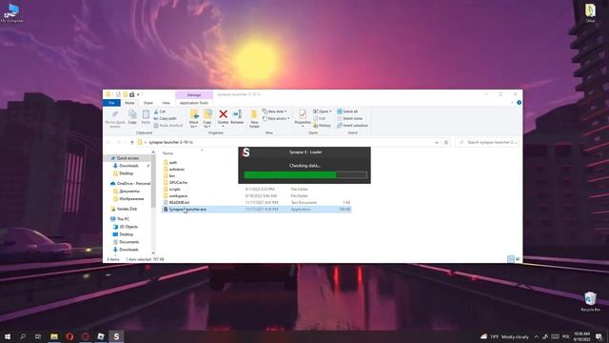Click the Name column header
This screenshot has height=343, width=609.
click(167, 153)
